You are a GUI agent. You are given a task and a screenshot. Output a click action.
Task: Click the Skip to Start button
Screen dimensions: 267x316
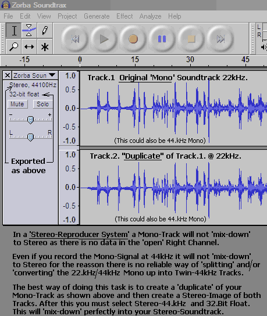click(75, 39)
